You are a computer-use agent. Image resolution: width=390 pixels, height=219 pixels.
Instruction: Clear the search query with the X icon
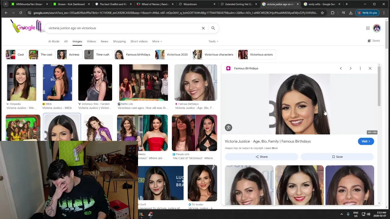[203, 28]
